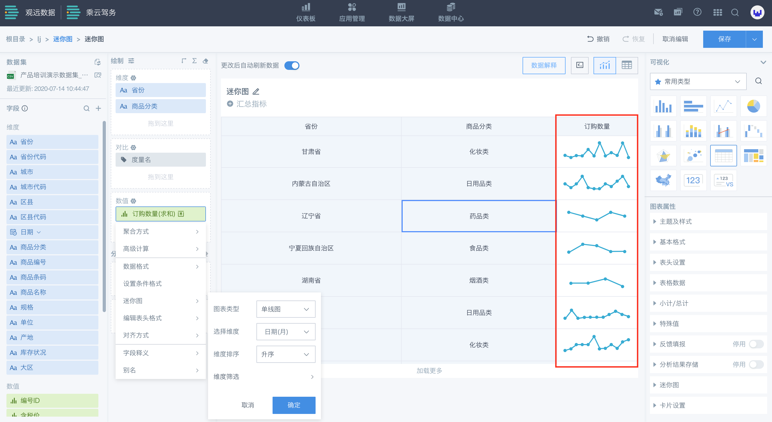The height and width of the screenshot is (422, 772).
Task: Click the 甘肃省 sparkline chart cell
Action: tap(596, 151)
